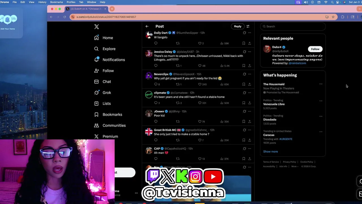Share Daily Dart's reply

point(249,43)
